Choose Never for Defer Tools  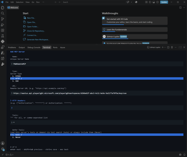point(97,137)
